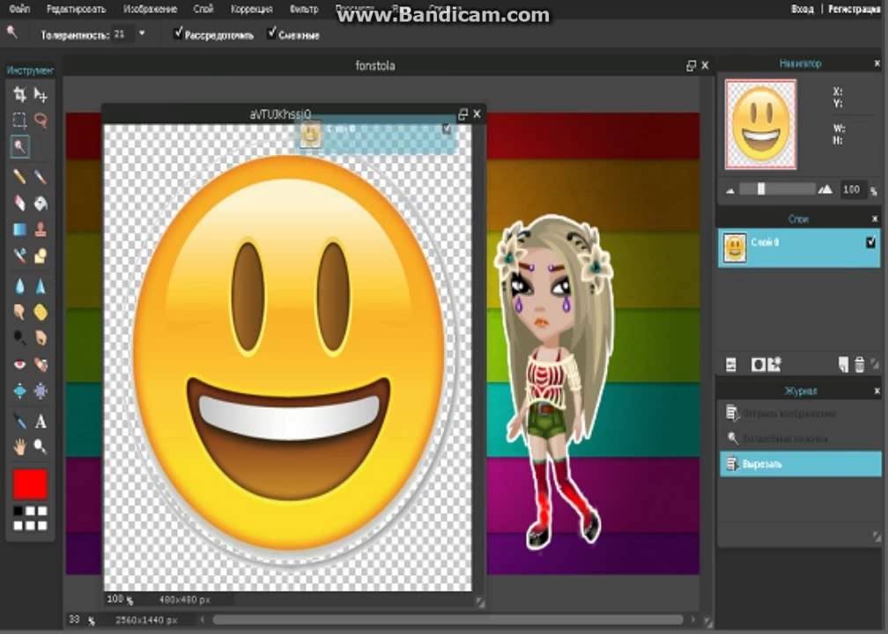Select the Gradient tool

click(x=19, y=230)
